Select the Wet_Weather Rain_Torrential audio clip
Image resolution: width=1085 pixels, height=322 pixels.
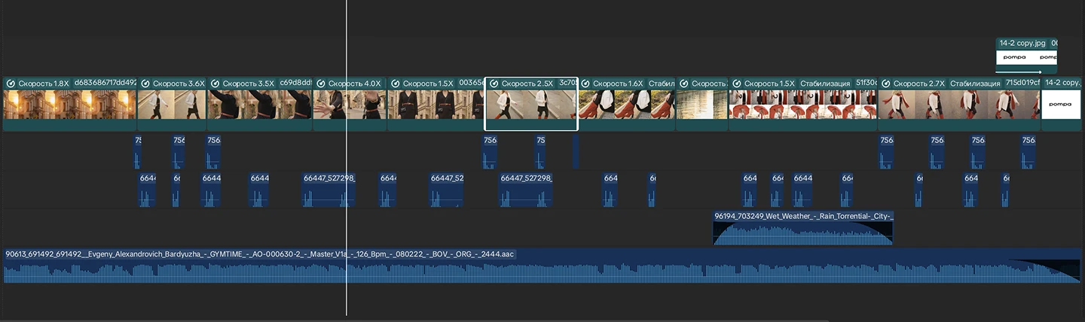[x=803, y=228]
